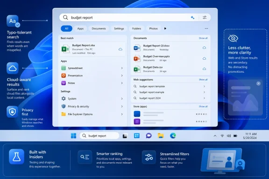Open Widgets icon in the taskbar

(x=137, y=136)
